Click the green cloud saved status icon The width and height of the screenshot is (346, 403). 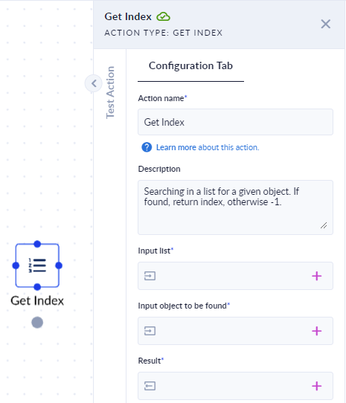coord(164,16)
